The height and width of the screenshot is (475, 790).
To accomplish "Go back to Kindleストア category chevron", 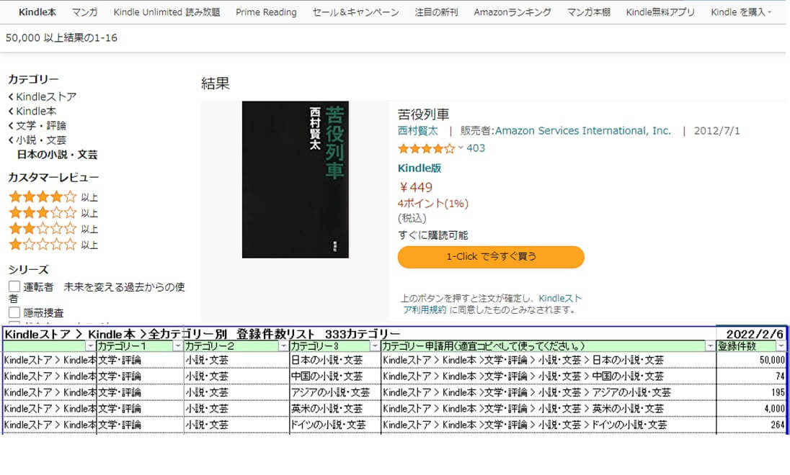I will click(12, 97).
